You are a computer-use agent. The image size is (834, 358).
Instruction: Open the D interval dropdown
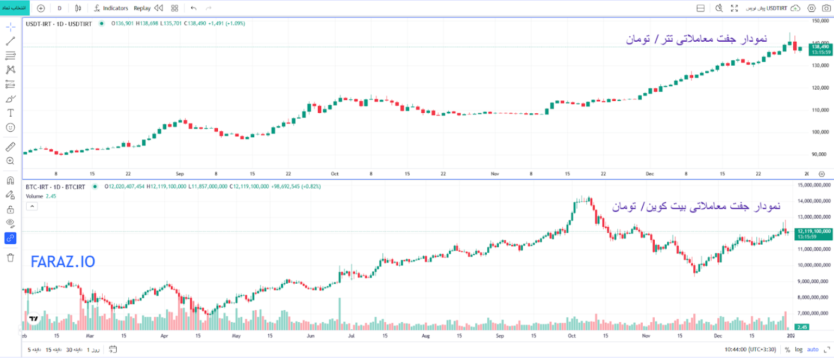pos(59,8)
